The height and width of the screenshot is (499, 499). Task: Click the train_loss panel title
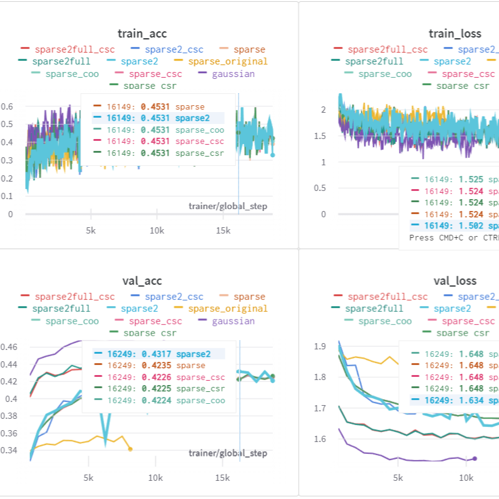click(455, 33)
